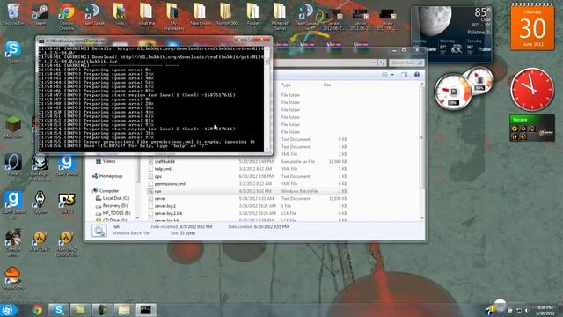Select the Combat Arms desktop shortcut
The height and width of the screenshot is (317, 563).
tap(13, 243)
